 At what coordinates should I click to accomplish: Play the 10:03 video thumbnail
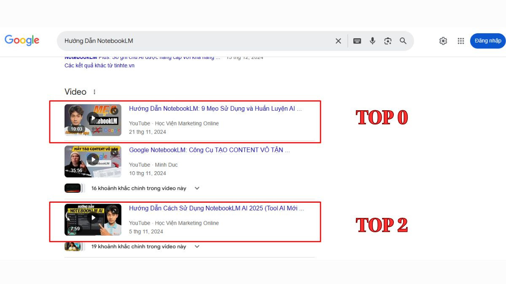coord(93,120)
